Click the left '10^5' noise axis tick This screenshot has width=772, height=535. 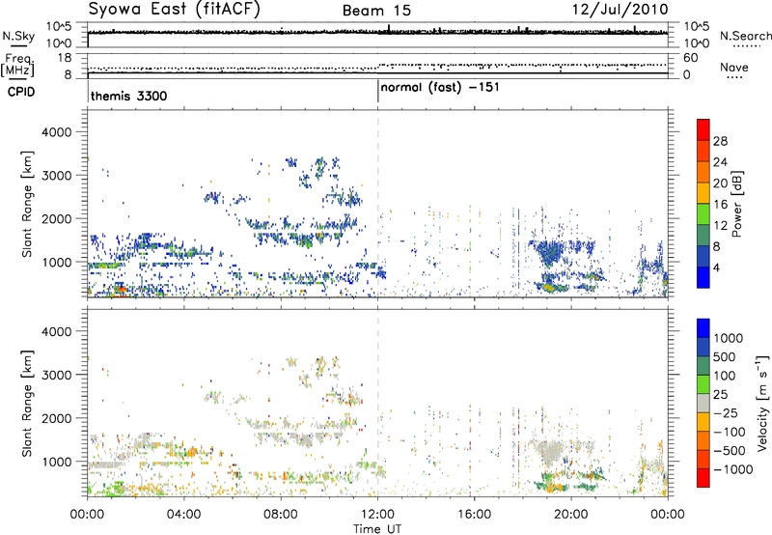59,27
